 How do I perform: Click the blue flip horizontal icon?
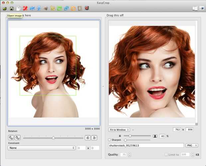pos(32,8)
